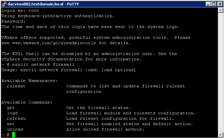
Task: Click the www.vmware.com/go/sysadmintools URL text
Action: point(54,43)
